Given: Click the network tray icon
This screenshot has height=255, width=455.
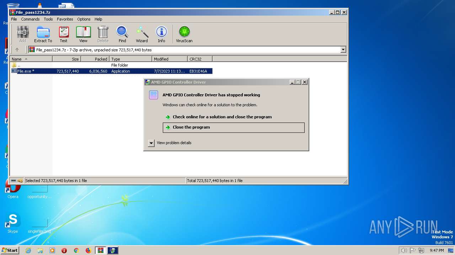Looking at the screenshot, I should coord(421,250).
